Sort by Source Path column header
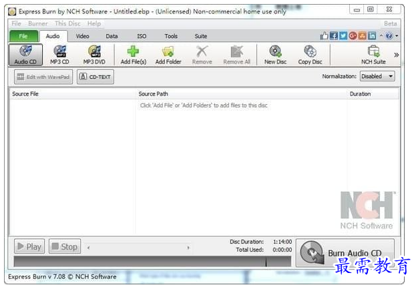Screen dimensions: 416x287 [x=242, y=94]
